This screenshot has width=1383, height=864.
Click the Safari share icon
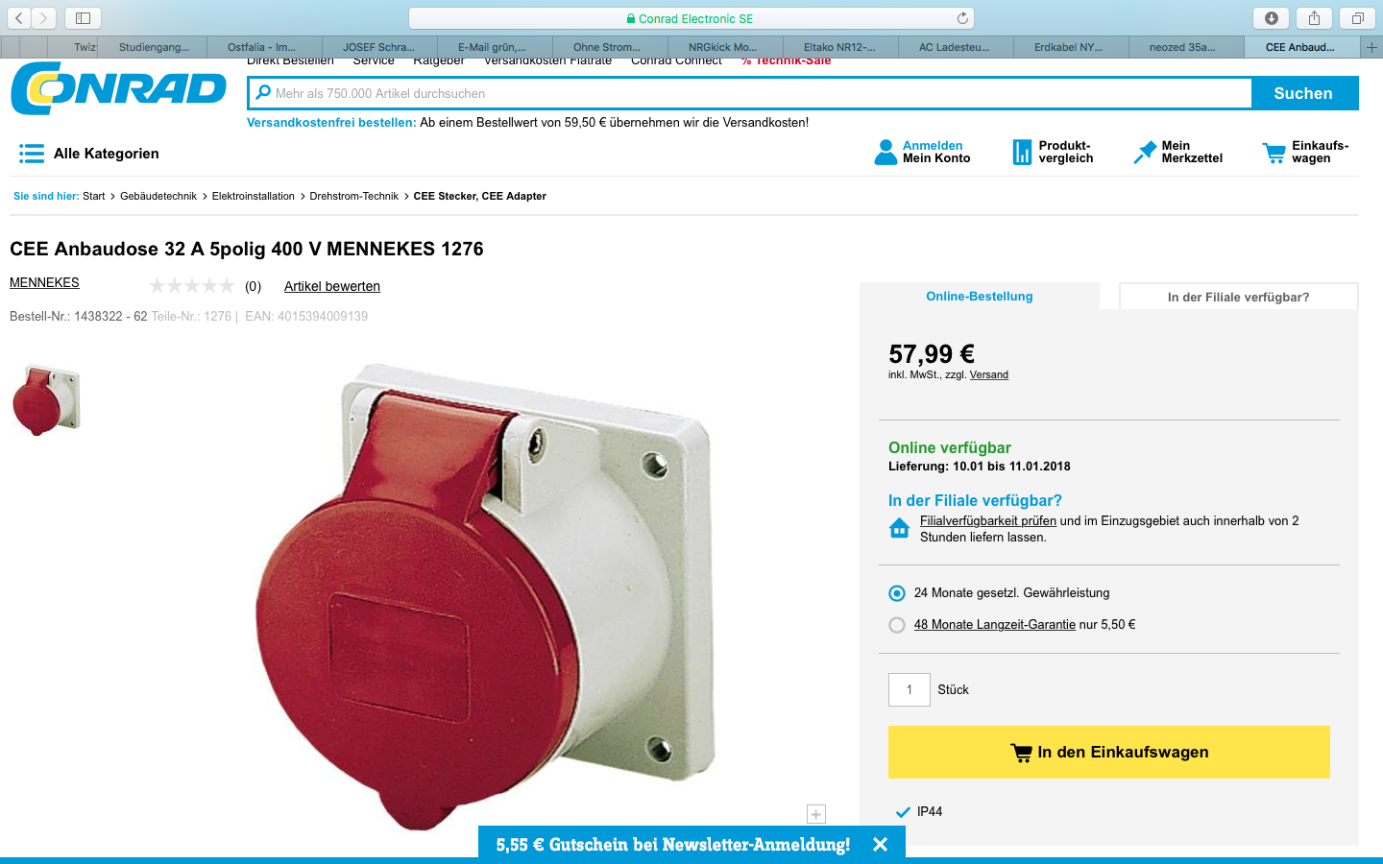coord(1314,18)
